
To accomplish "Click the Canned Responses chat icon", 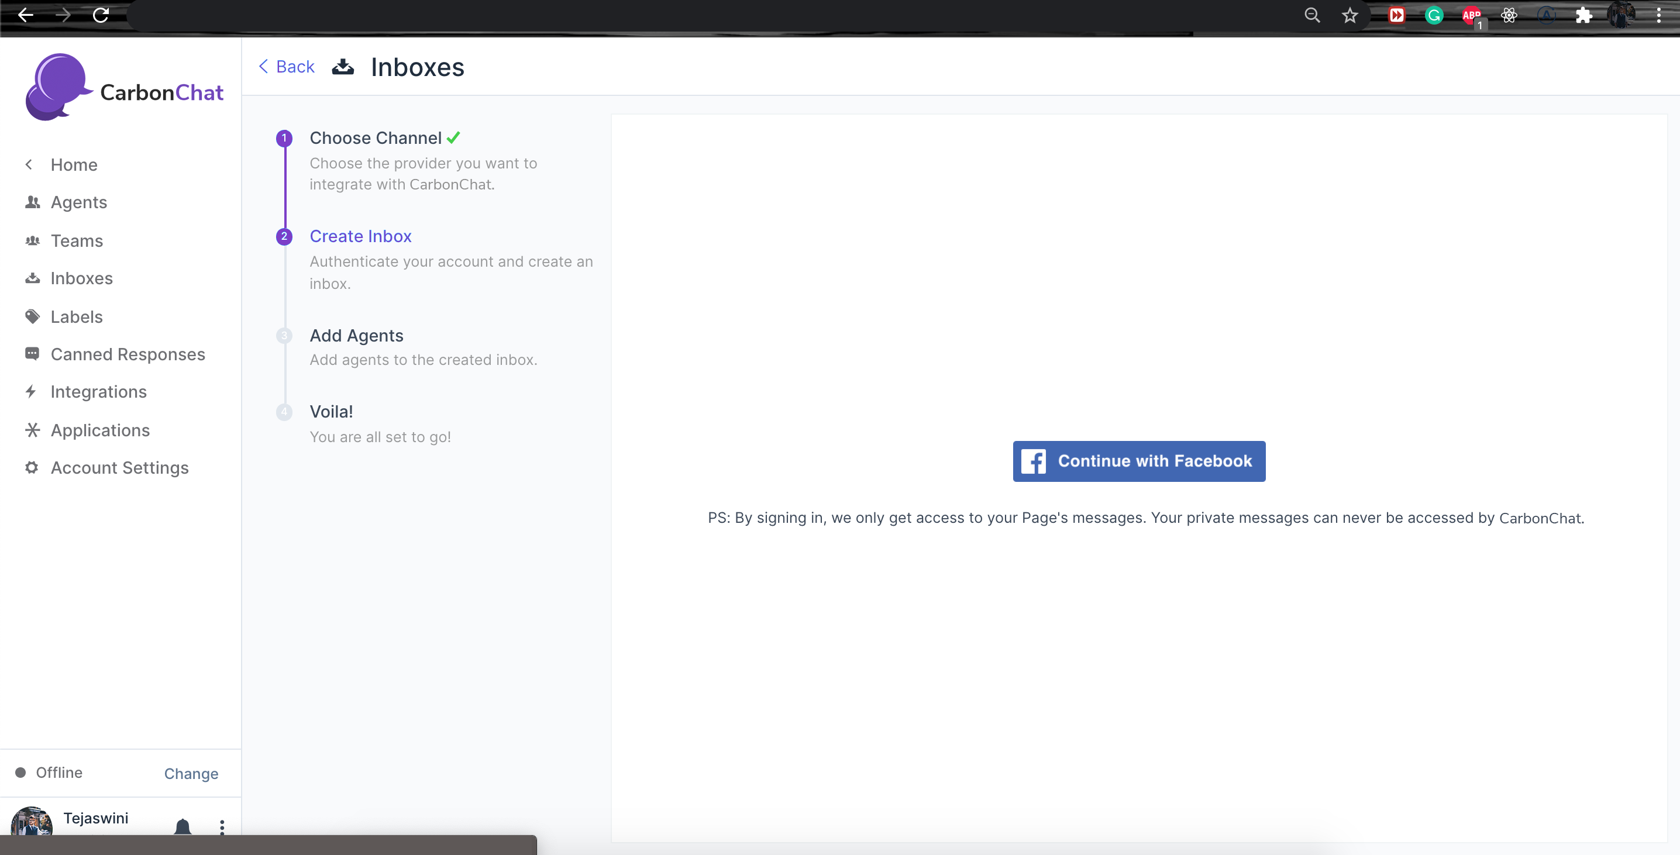I will [32, 354].
